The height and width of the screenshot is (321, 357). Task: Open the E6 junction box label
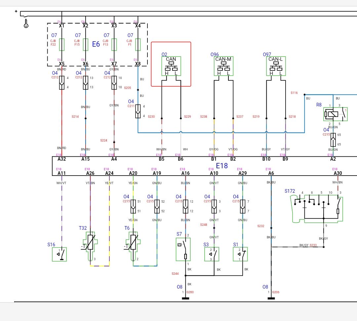(96, 44)
